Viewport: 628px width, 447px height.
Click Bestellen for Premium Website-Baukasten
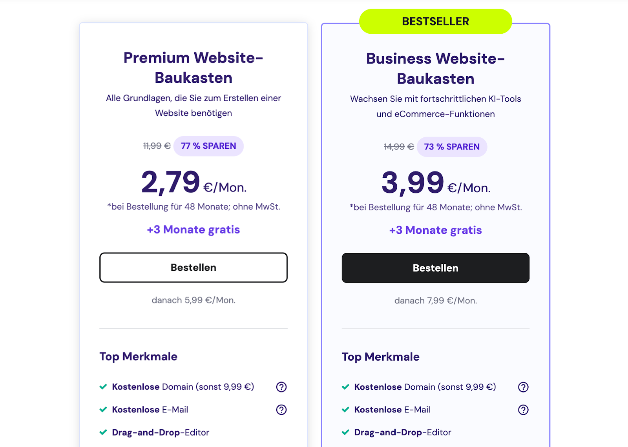point(193,267)
